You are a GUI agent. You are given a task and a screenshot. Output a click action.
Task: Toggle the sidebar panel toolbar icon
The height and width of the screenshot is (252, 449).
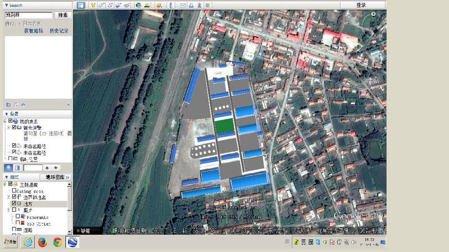(x=81, y=5)
